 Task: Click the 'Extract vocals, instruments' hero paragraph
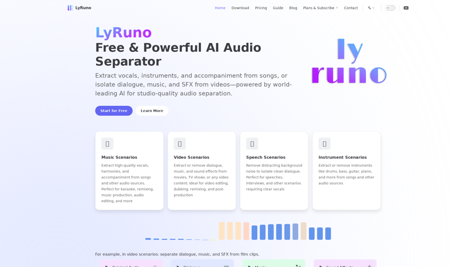193,85
